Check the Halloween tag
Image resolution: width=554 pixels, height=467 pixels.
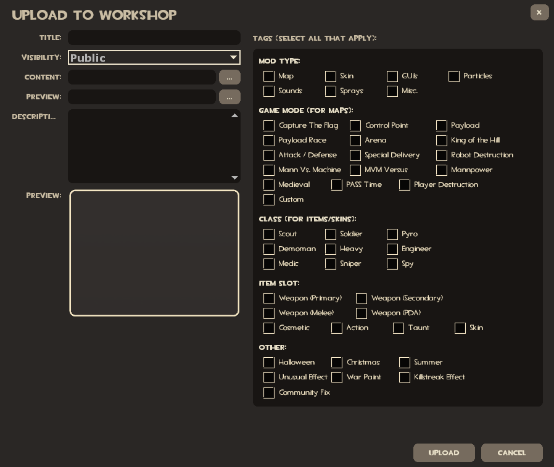coord(269,363)
